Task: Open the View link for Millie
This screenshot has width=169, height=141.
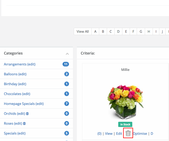Action: tap(109, 133)
